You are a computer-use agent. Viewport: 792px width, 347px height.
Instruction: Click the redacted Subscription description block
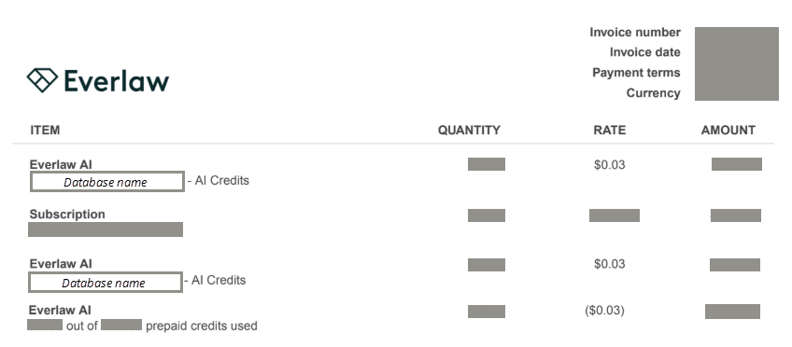pos(105,229)
